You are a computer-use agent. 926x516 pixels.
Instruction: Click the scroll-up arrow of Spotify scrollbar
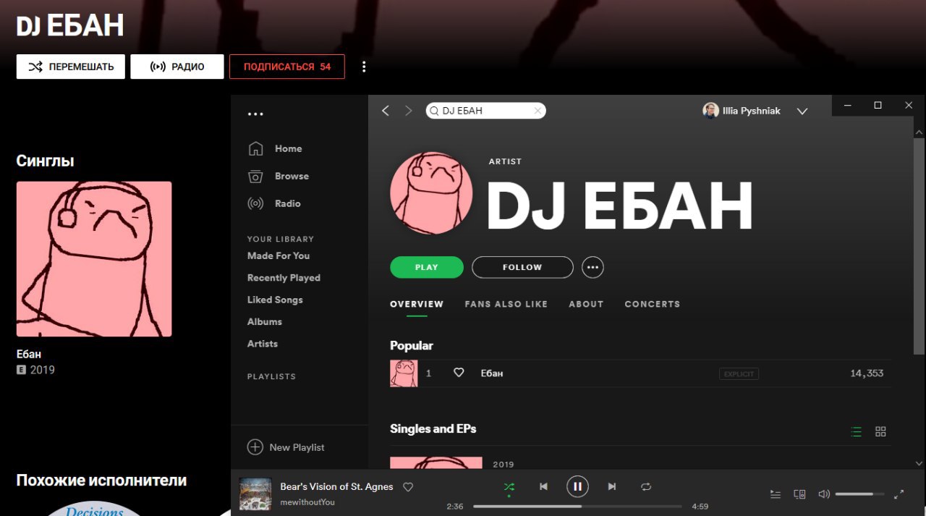919,133
